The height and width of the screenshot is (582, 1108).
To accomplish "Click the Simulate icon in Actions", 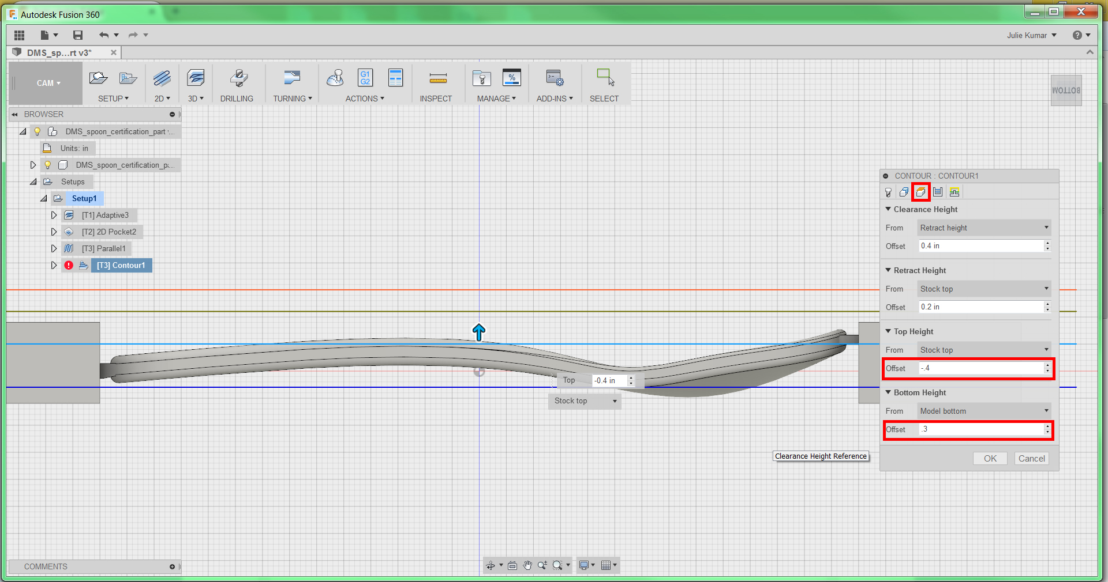I will pyautogui.click(x=335, y=78).
